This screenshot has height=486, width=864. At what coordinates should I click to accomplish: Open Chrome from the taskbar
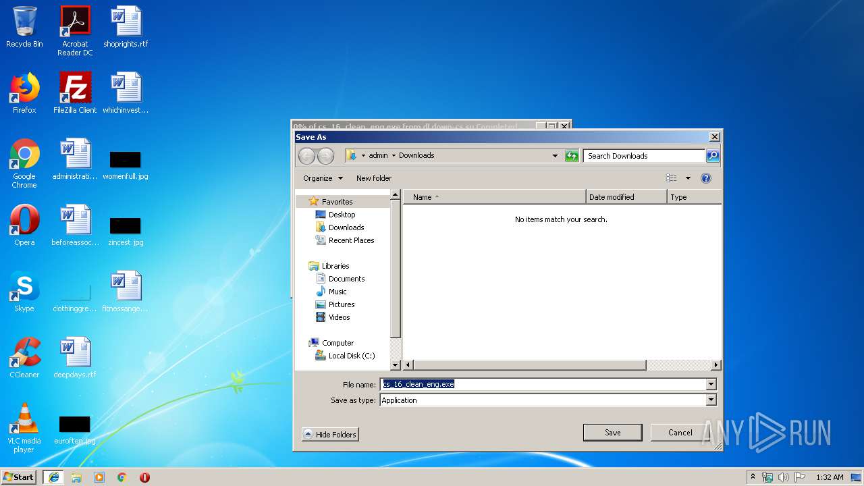tap(122, 477)
